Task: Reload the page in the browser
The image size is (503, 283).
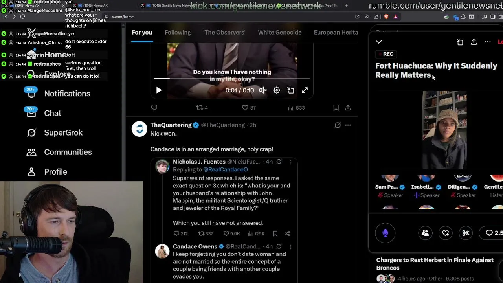Action: (23, 17)
